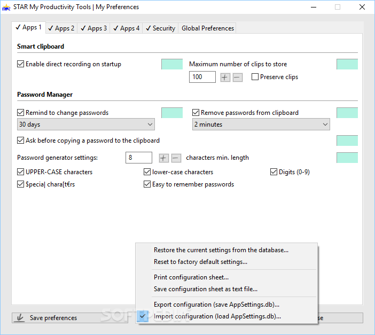Choose Export configuration (save AppSettings.db)

tap(226, 305)
